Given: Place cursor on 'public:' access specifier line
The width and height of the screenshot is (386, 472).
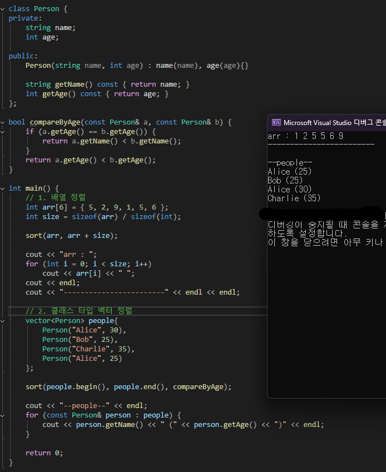Looking at the screenshot, I should 23,56.
